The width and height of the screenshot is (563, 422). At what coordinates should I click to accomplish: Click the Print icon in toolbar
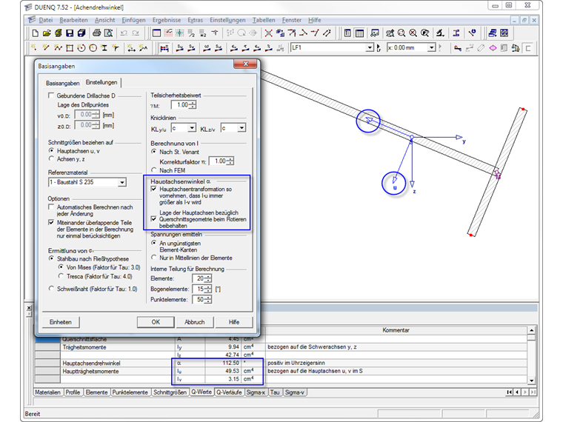coord(96,33)
